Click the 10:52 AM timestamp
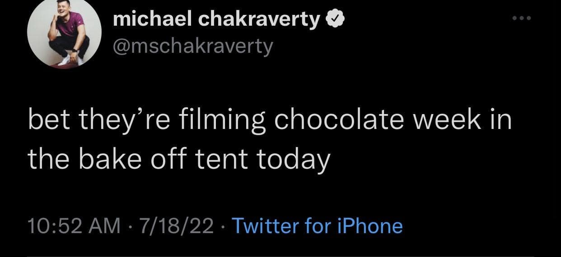 tap(73, 225)
